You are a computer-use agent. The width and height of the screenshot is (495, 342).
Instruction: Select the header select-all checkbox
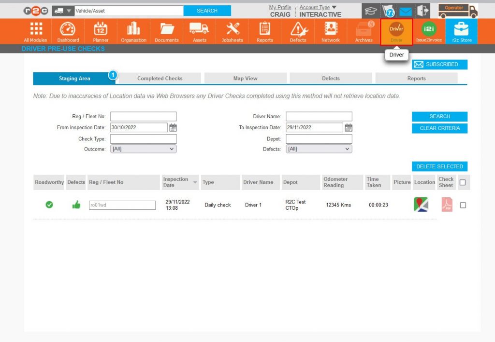coord(463,182)
